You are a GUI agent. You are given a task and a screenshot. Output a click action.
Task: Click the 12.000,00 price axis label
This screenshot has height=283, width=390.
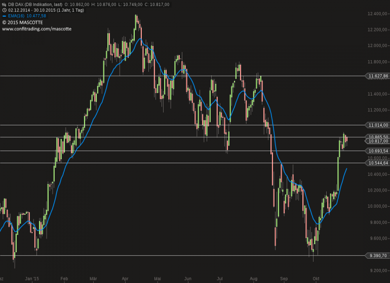click(x=377, y=45)
